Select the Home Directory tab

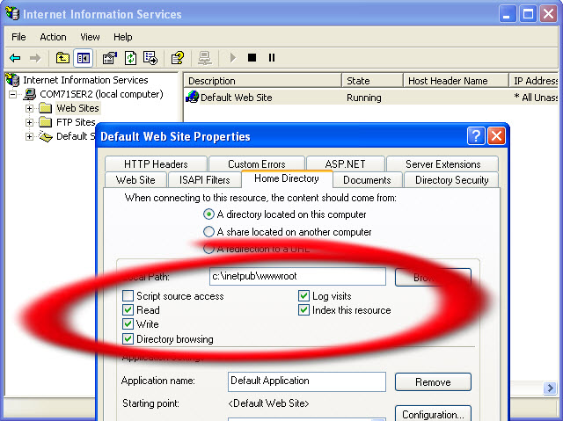pyautogui.click(x=287, y=178)
